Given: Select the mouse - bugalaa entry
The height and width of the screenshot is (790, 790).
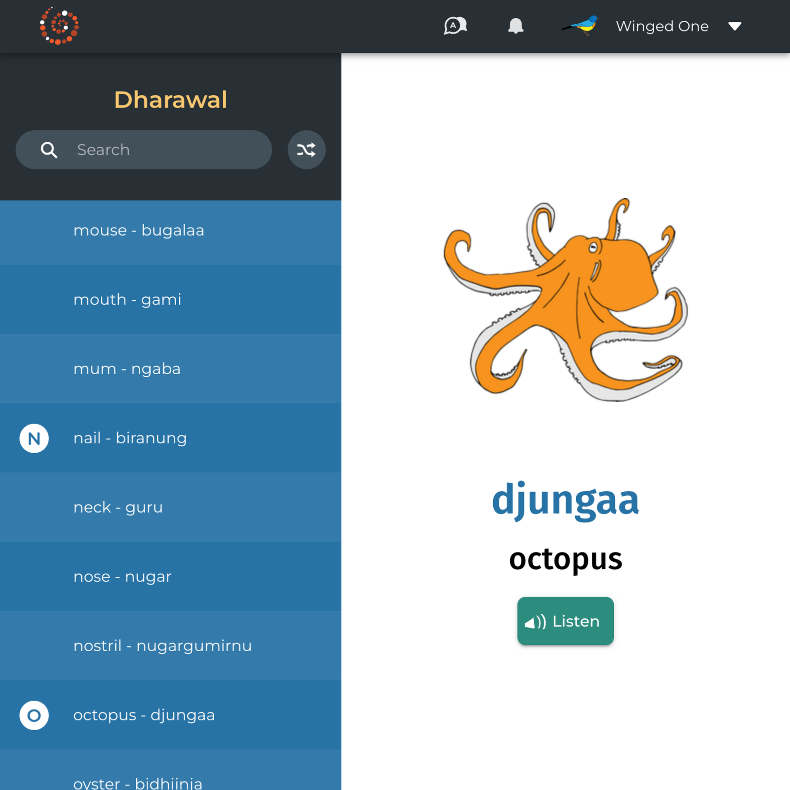Looking at the screenshot, I should [170, 231].
